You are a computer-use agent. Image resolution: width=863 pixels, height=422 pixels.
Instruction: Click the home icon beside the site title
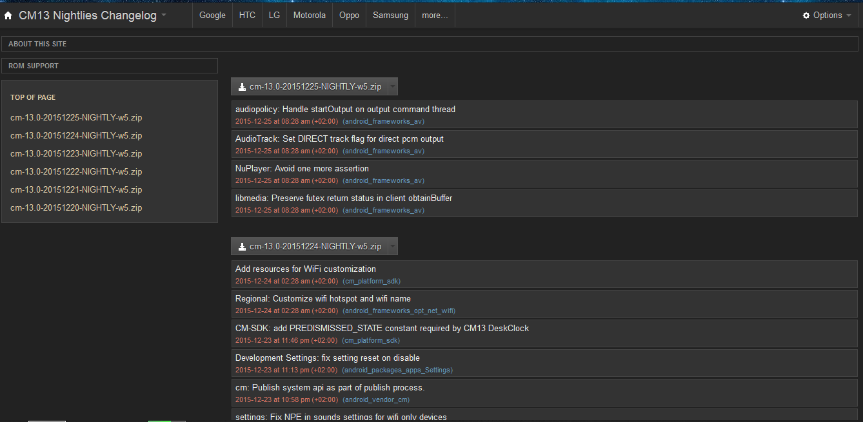[x=8, y=15]
